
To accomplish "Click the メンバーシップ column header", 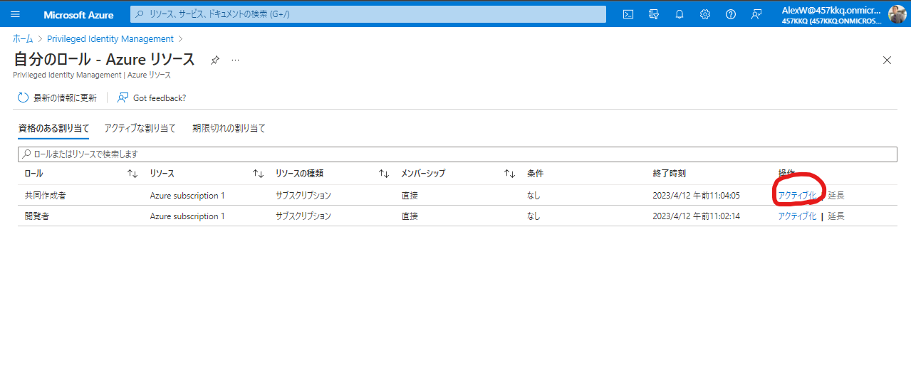I will tap(423, 174).
